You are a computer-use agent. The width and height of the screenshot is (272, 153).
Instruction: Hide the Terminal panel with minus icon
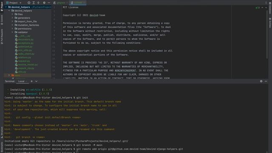click(x=266, y=81)
